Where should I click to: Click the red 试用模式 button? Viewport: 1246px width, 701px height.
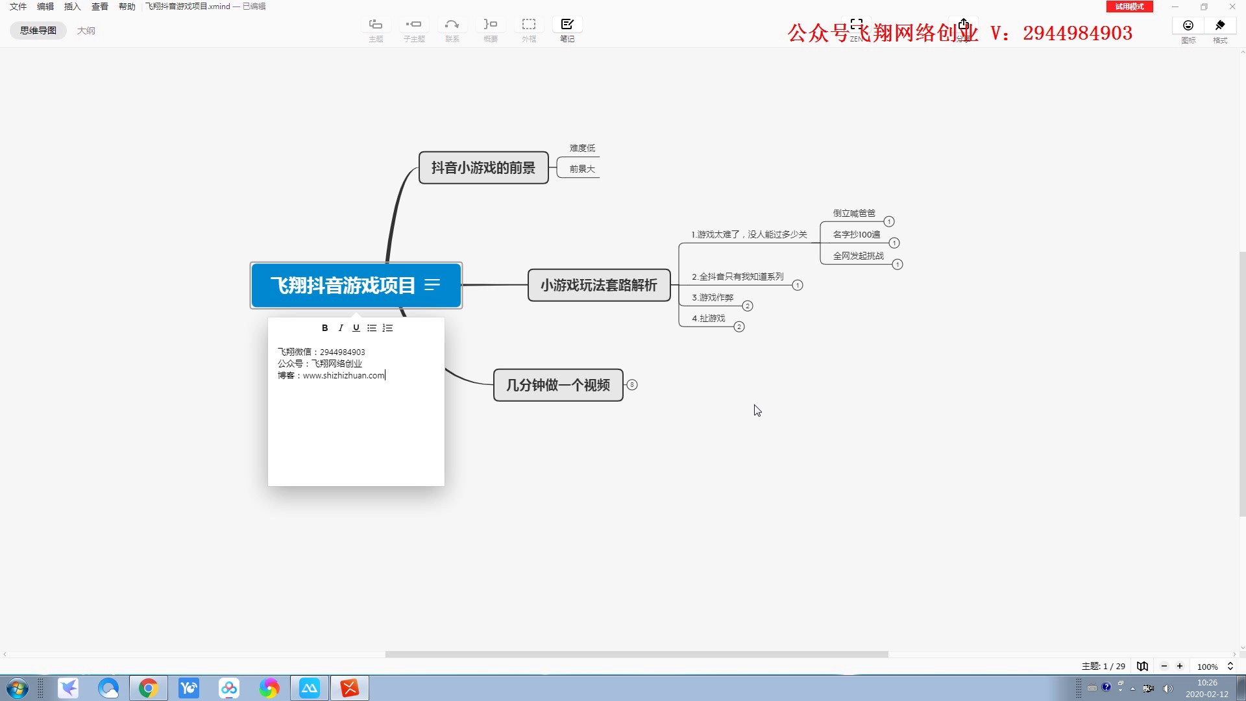click(x=1130, y=6)
